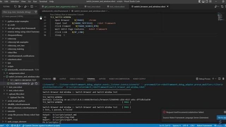226x127 pixels.
Task: Collapse switch_browser_and_window.robot in test tree
Action: tap(4, 77)
